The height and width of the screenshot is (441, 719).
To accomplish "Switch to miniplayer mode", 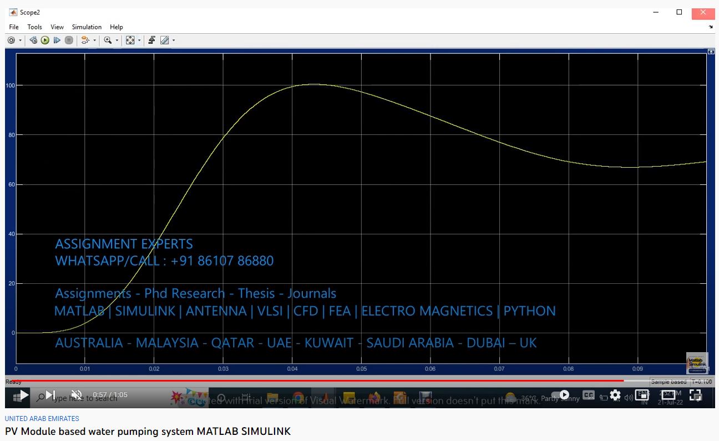I will (642, 395).
